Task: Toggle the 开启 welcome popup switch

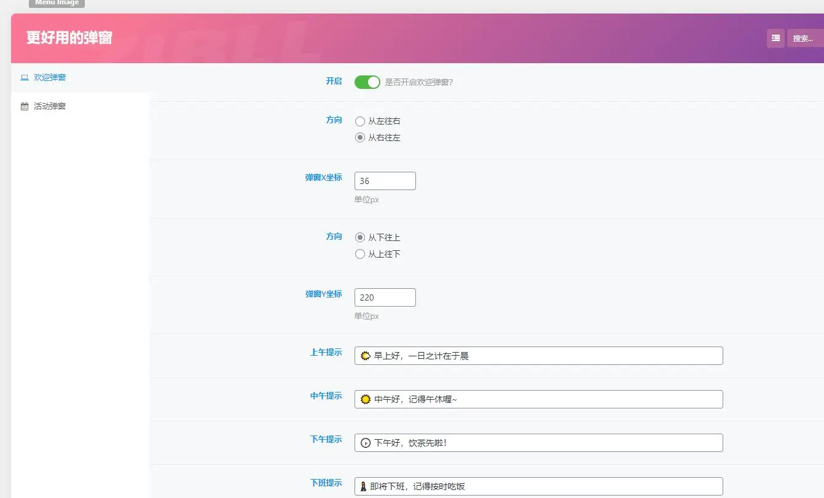Action: coord(367,82)
